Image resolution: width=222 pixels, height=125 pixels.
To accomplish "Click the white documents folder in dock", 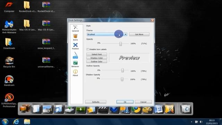I will click(x=36, y=109).
